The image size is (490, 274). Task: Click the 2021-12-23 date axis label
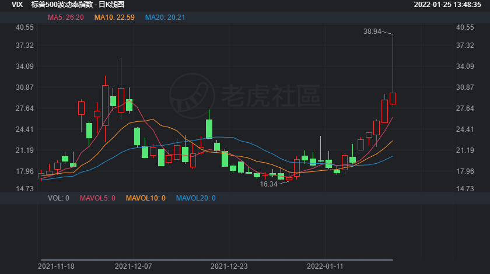coord(229,266)
